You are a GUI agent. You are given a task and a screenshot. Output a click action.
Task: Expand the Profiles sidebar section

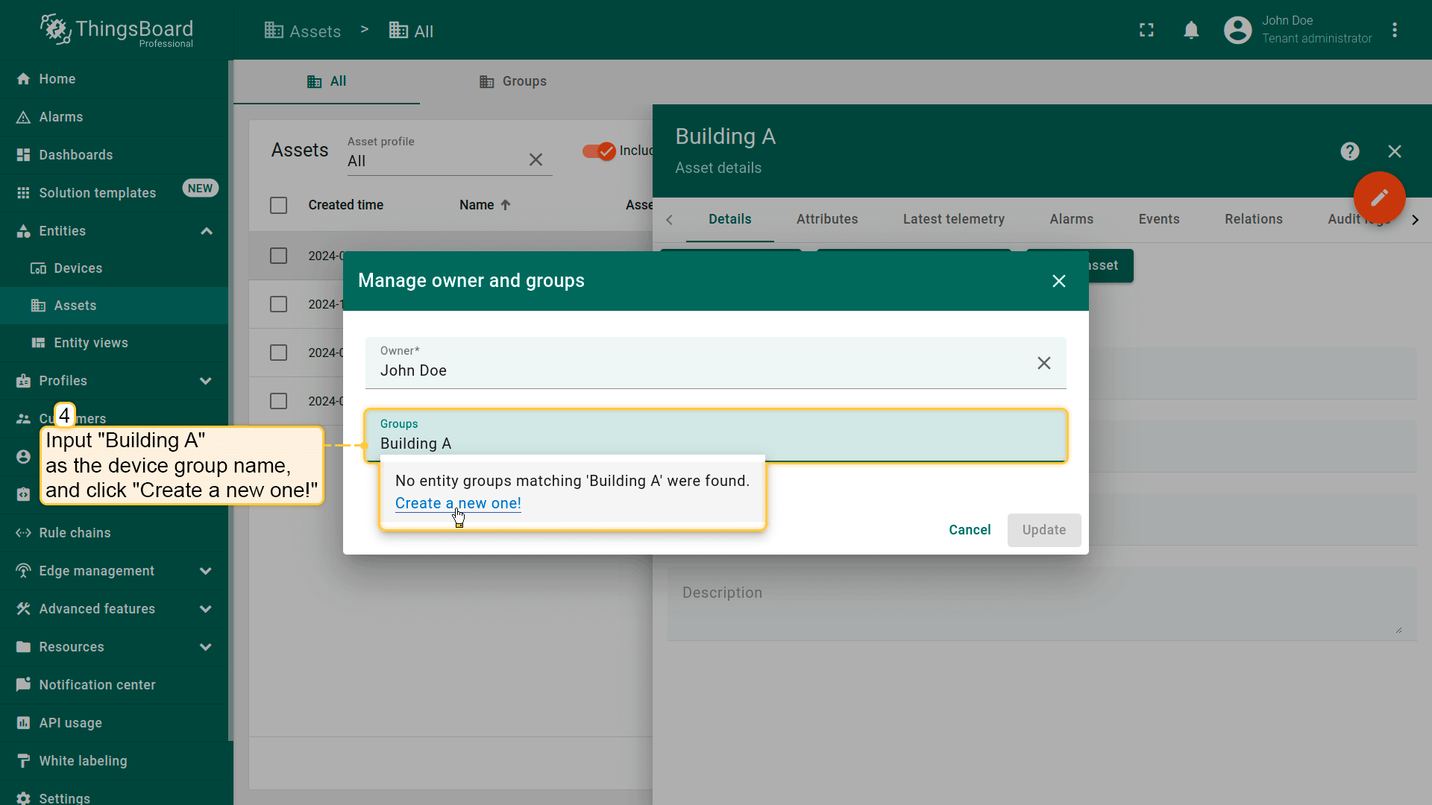tap(206, 381)
